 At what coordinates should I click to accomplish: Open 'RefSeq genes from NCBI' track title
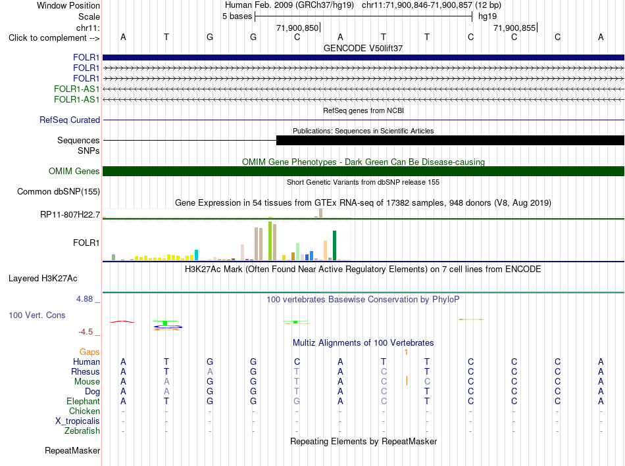point(363,110)
